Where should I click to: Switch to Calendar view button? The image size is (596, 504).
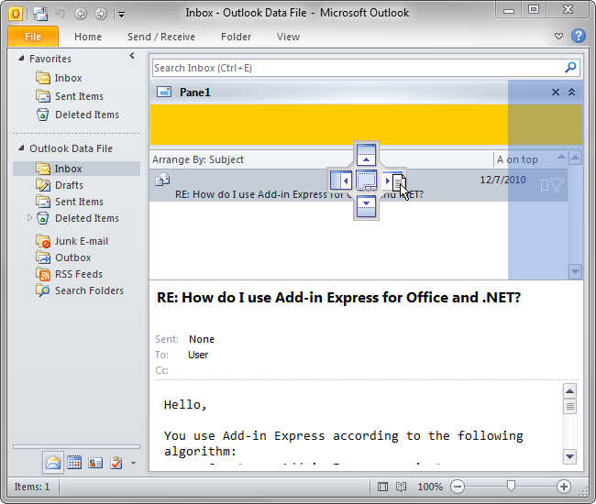74,463
